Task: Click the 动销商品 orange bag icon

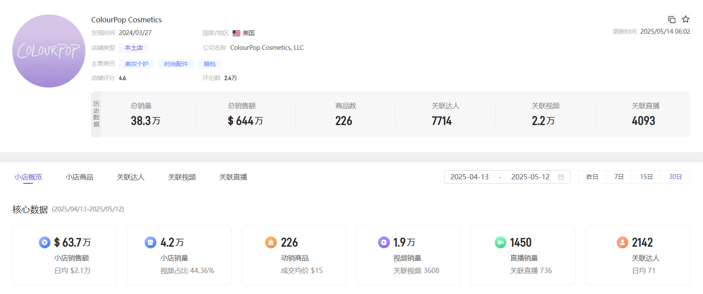Action: click(271, 242)
